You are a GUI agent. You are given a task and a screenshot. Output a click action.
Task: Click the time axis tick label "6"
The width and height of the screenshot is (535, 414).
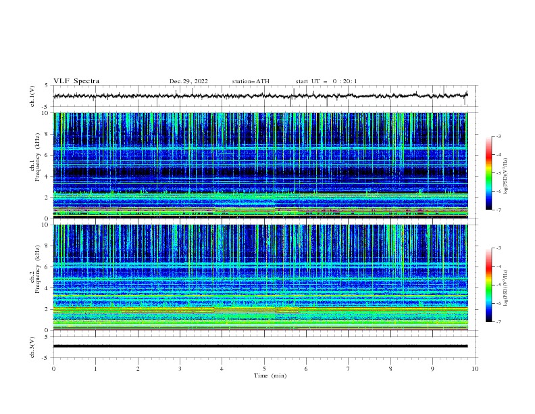pyautogui.click(x=306, y=369)
